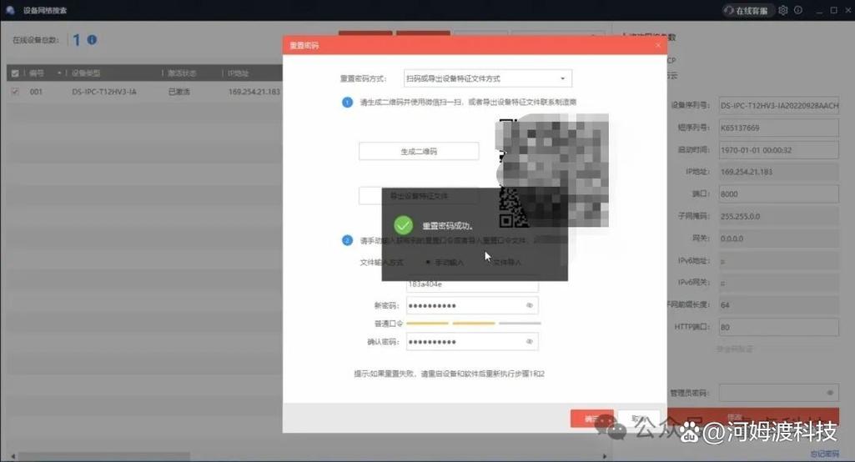Toggle the select-all checkbox in table header
The height and width of the screenshot is (462, 855).
[x=15, y=73]
